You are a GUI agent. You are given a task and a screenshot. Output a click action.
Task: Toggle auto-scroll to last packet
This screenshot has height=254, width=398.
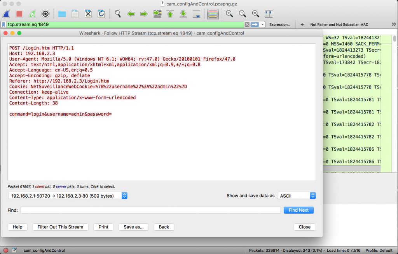197,14
